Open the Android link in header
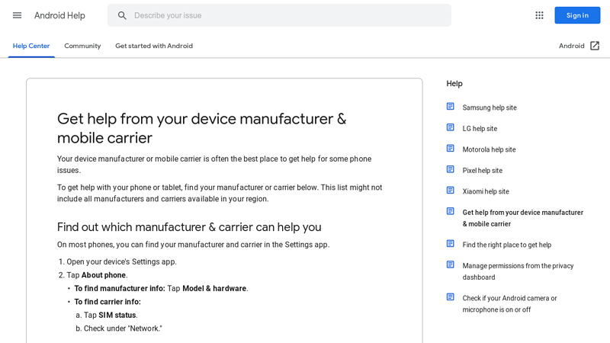 click(x=571, y=46)
